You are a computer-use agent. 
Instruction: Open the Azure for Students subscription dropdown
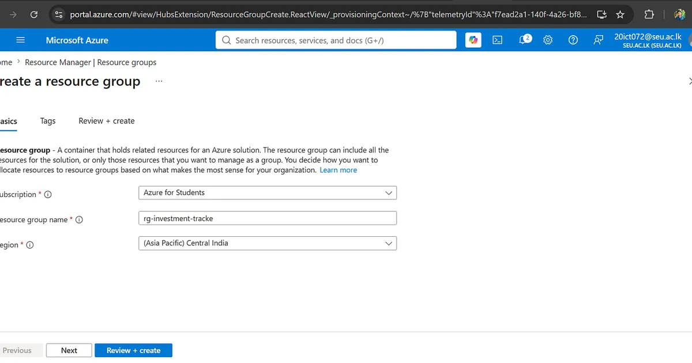[x=268, y=192]
